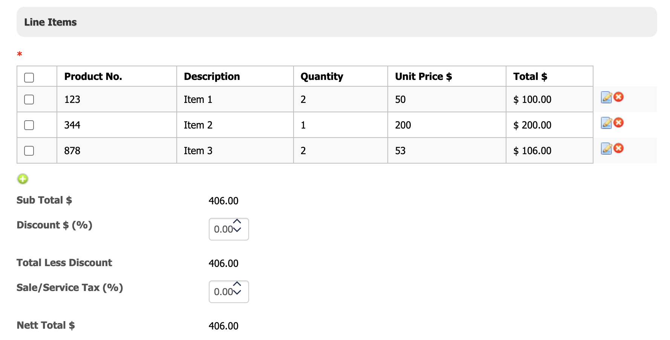Image resolution: width=670 pixels, height=340 pixels.
Task: Click the Line Items section header
Action: 50,22
